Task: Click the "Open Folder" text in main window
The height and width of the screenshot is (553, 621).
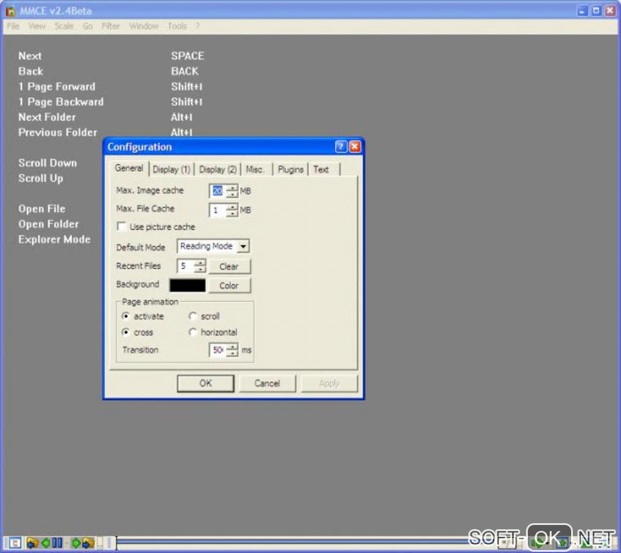Action: (48, 224)
